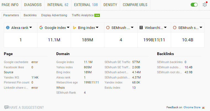The height and width of the screenshot is (111, 210).
Task: Click the Webarchive cell 1998|11|11
Action: (x=154, y=40)
